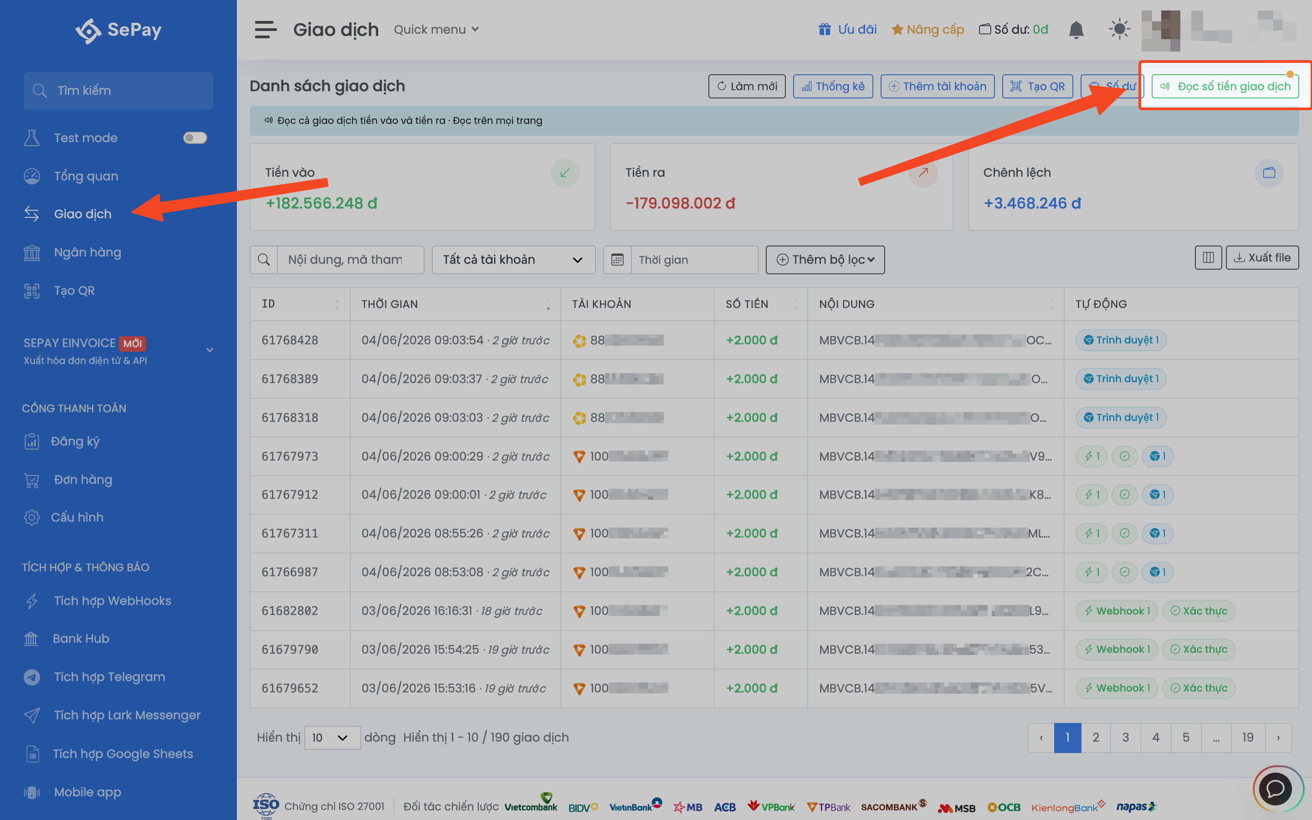Go to the previous page arrow
The height and width of the screenshot is (820, 1312).
tap(1041, 738)
